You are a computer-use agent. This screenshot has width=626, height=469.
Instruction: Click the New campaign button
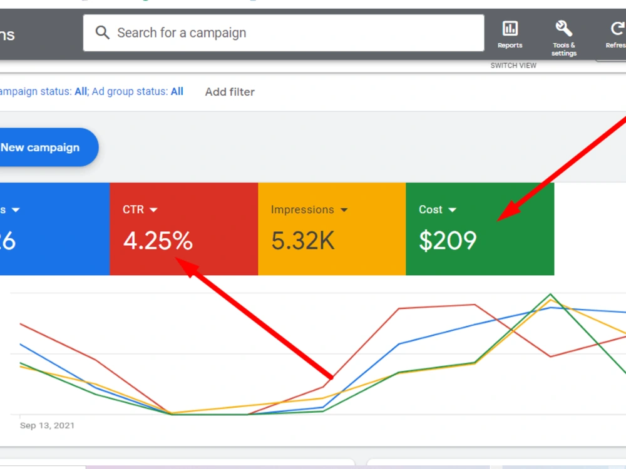pos(49,147)
